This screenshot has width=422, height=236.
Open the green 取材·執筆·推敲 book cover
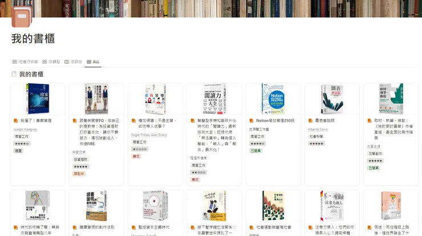tap(391, 99)
